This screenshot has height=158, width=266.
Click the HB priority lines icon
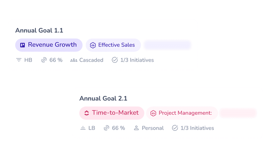point(19,60)
